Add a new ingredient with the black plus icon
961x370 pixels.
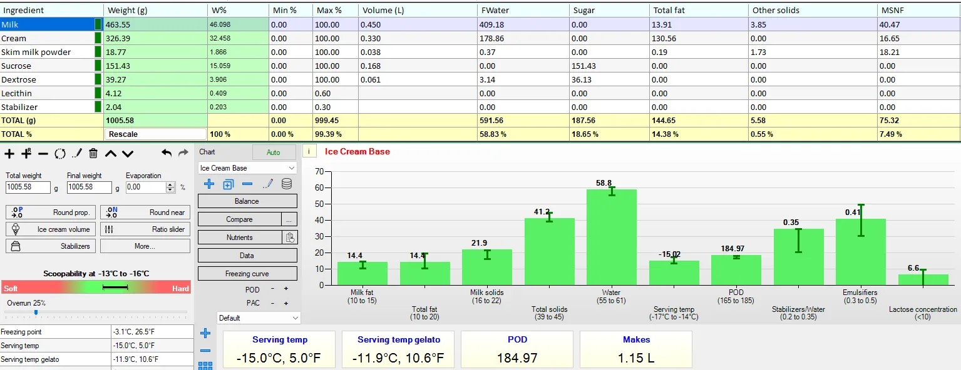click(9, 153)
